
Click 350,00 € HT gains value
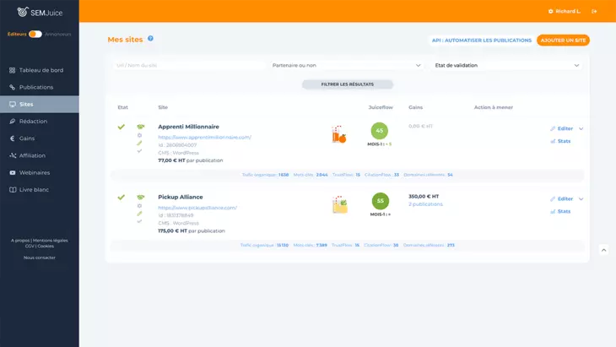(424, 196)
